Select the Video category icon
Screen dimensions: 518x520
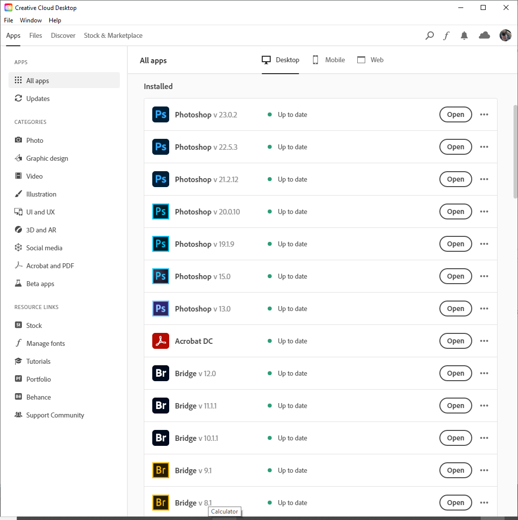pyautogui.click(x=19, y=176)
